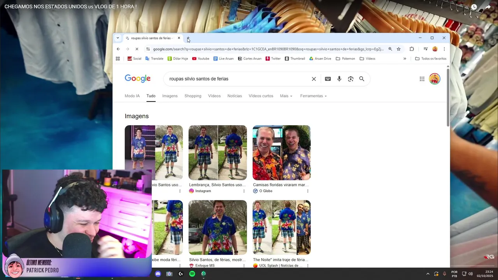
Task: Open Discord from the taskbar
Action: coord(158,274)
